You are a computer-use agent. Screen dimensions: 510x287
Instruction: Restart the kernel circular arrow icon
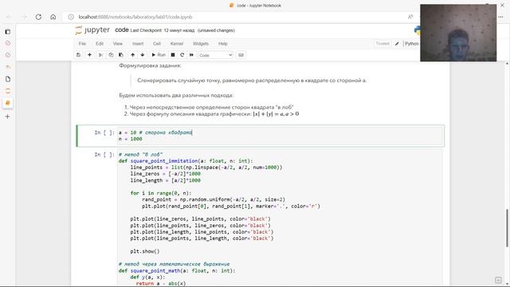coord(182,55)
